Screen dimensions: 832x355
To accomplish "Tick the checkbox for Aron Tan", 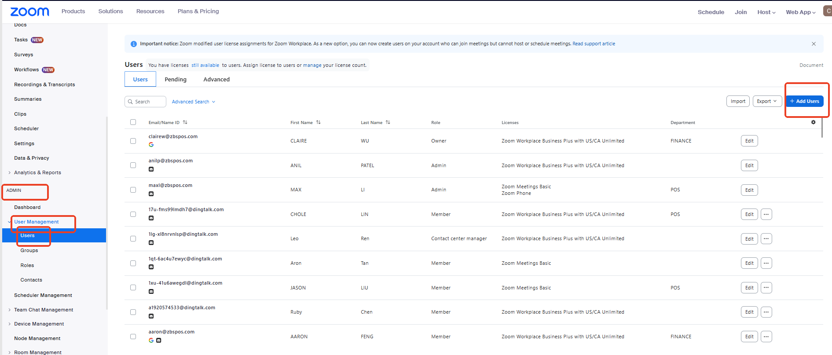I will point(133,263).
